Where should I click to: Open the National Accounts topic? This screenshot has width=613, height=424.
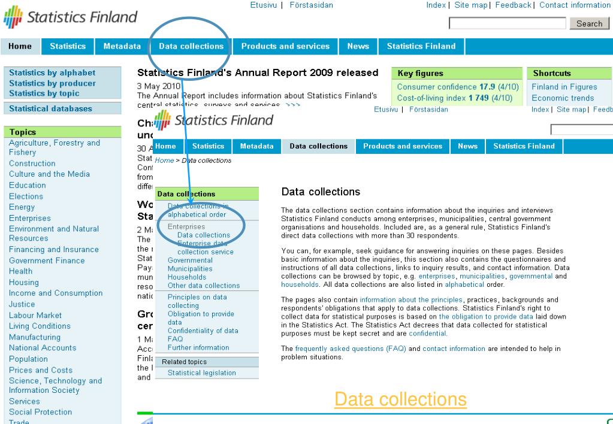click(42, 348)
